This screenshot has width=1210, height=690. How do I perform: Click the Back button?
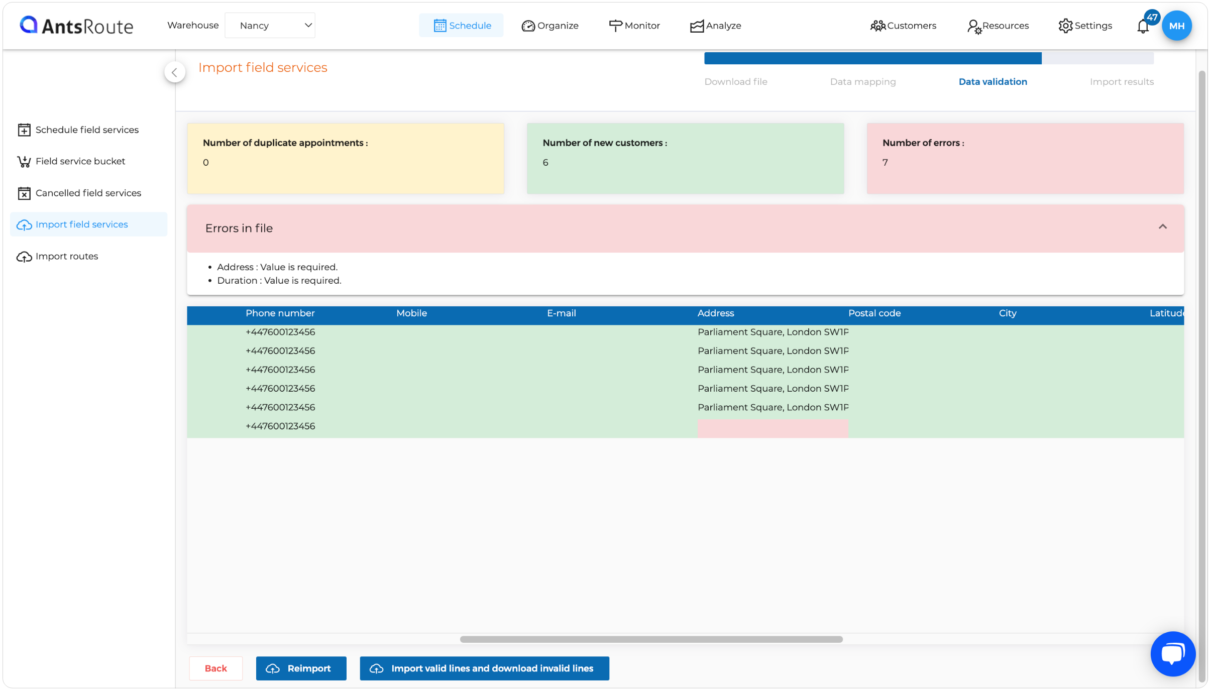point(216,668)
